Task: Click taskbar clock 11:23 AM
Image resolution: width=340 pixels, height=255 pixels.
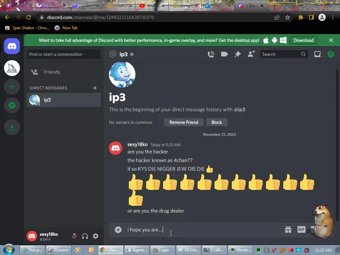Action: pos(323,250)
